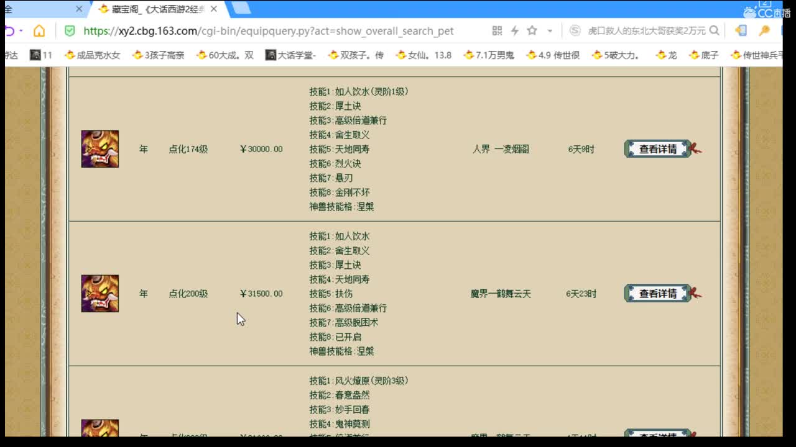Open bookmark 底子
Image resolution: width=796 pixels, height=447 pixels.
(704, 55)
